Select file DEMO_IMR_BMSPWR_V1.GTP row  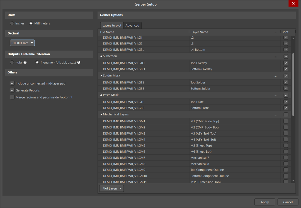click(x=195, y=102)
